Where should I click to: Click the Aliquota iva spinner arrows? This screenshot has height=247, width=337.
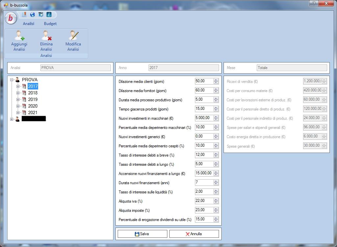pos(216,201)
